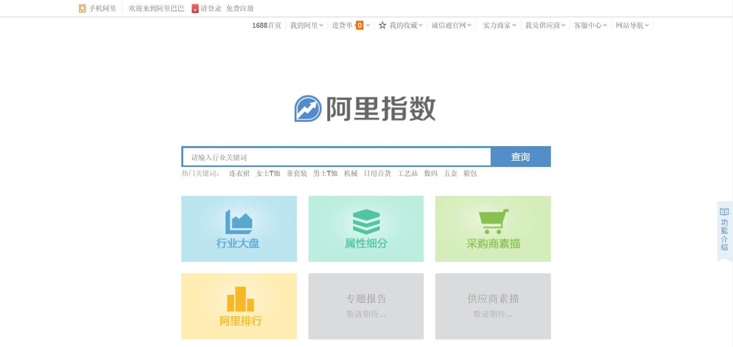733x347 pixels.
Task: Click the book icon for 功能介绍
Action: coord(724,212)
